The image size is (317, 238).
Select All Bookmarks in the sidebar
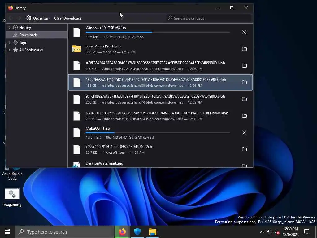(x=37, y=50)
